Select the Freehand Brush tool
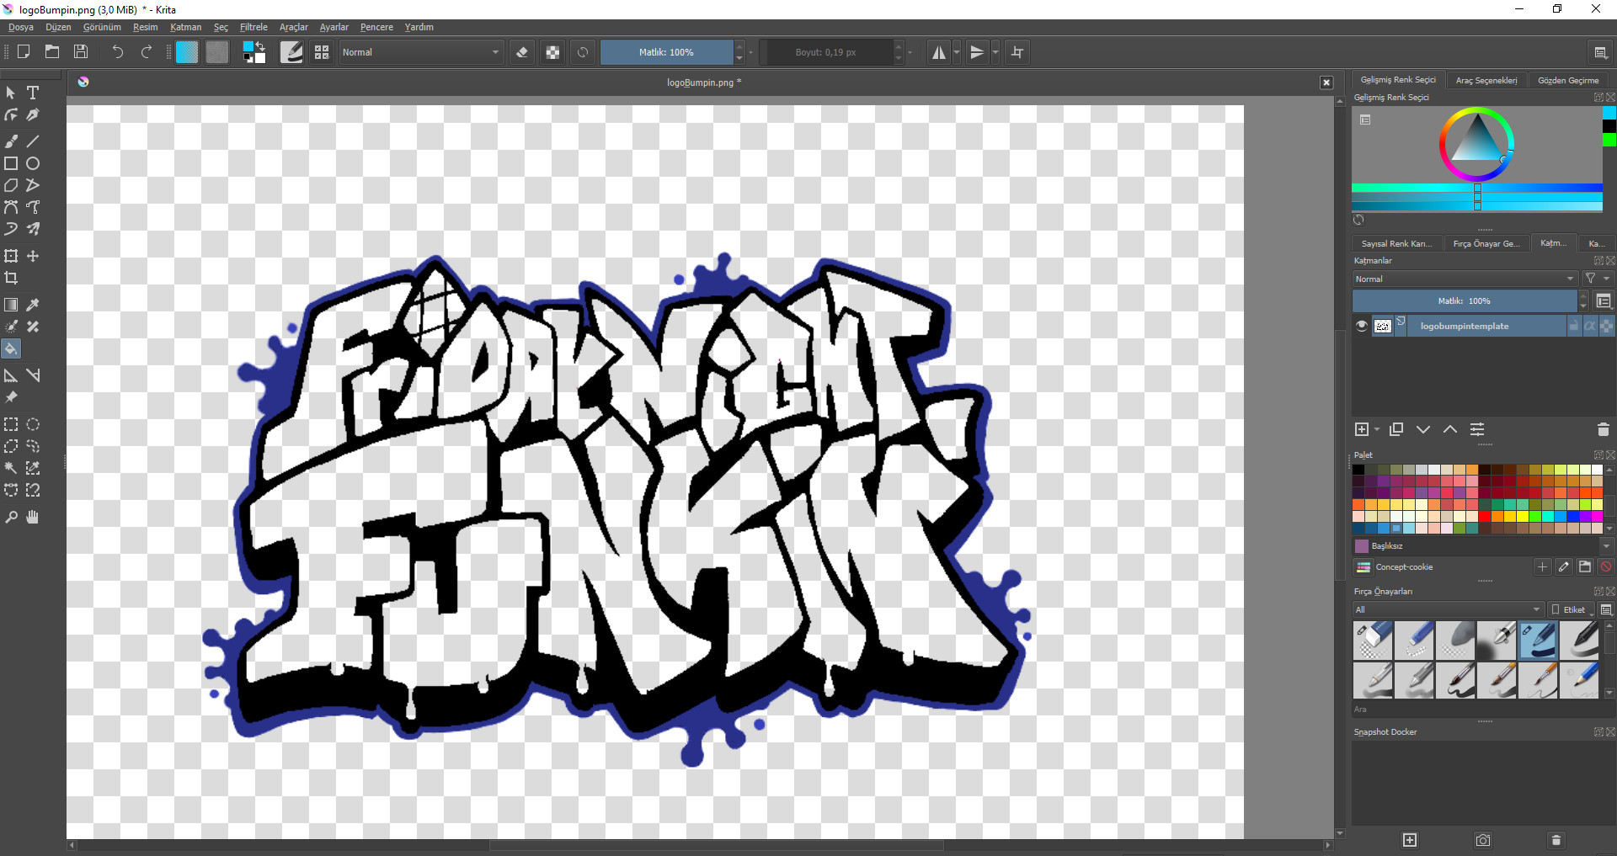This screenshot has width=1617, height=856. pyautogui.click(x=11, y=141)
